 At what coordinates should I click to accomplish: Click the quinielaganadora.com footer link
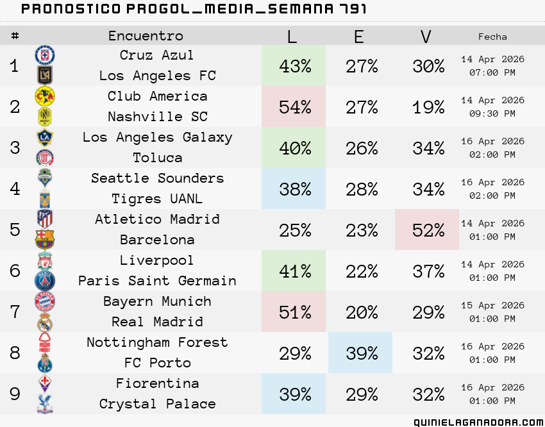480,422
